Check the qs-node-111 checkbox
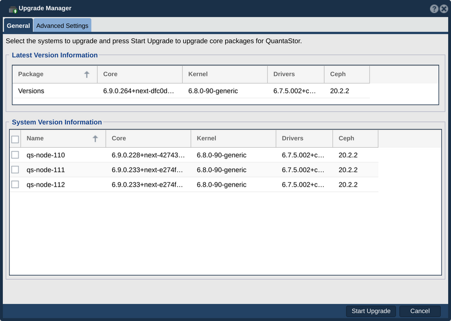The image size is (451, 321). [15, 170]
